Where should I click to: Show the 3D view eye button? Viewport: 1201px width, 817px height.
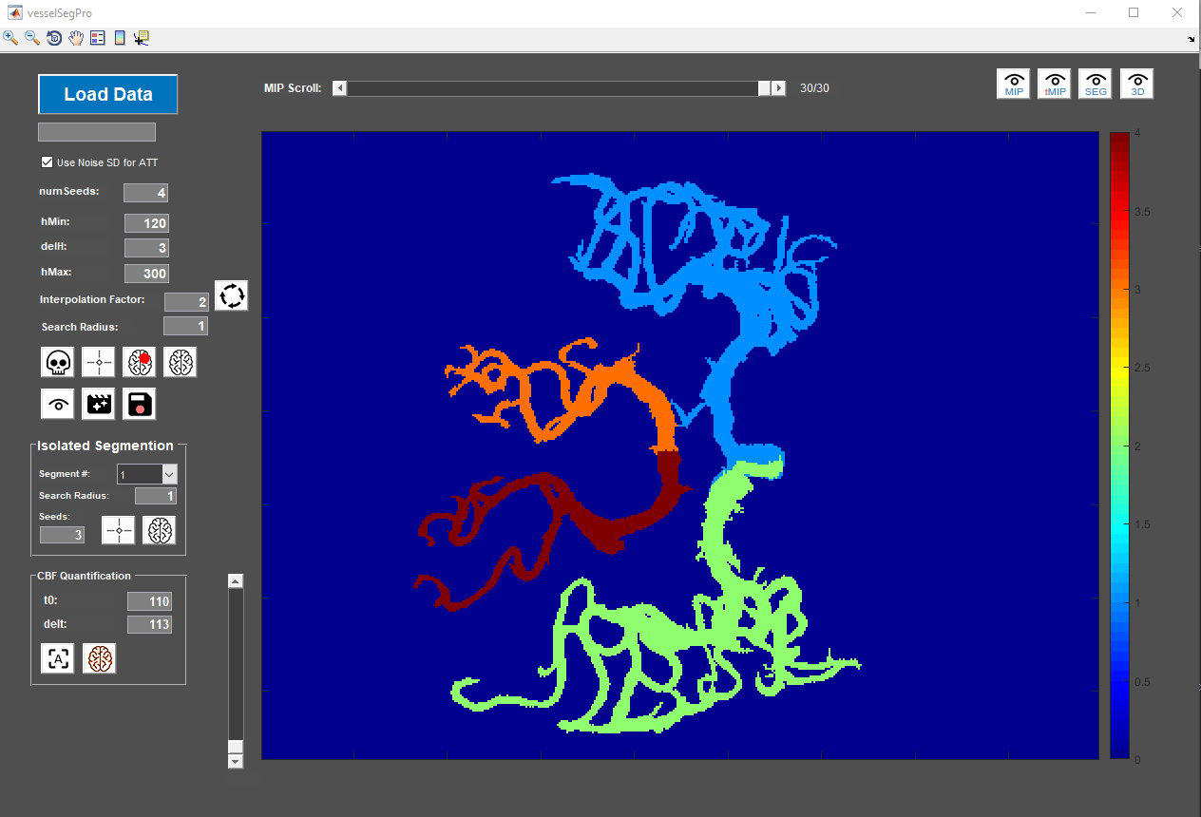pos(1137,85)
